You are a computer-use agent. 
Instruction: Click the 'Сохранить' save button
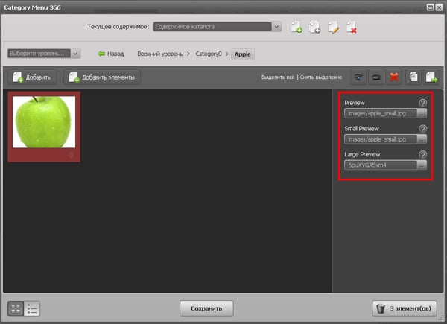click(x=206, y=308)
